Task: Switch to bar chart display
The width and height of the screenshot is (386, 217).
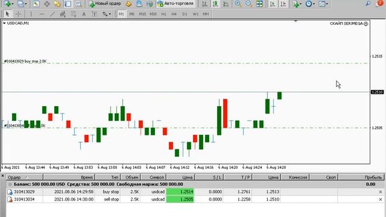Action: (x=204, y=4)
